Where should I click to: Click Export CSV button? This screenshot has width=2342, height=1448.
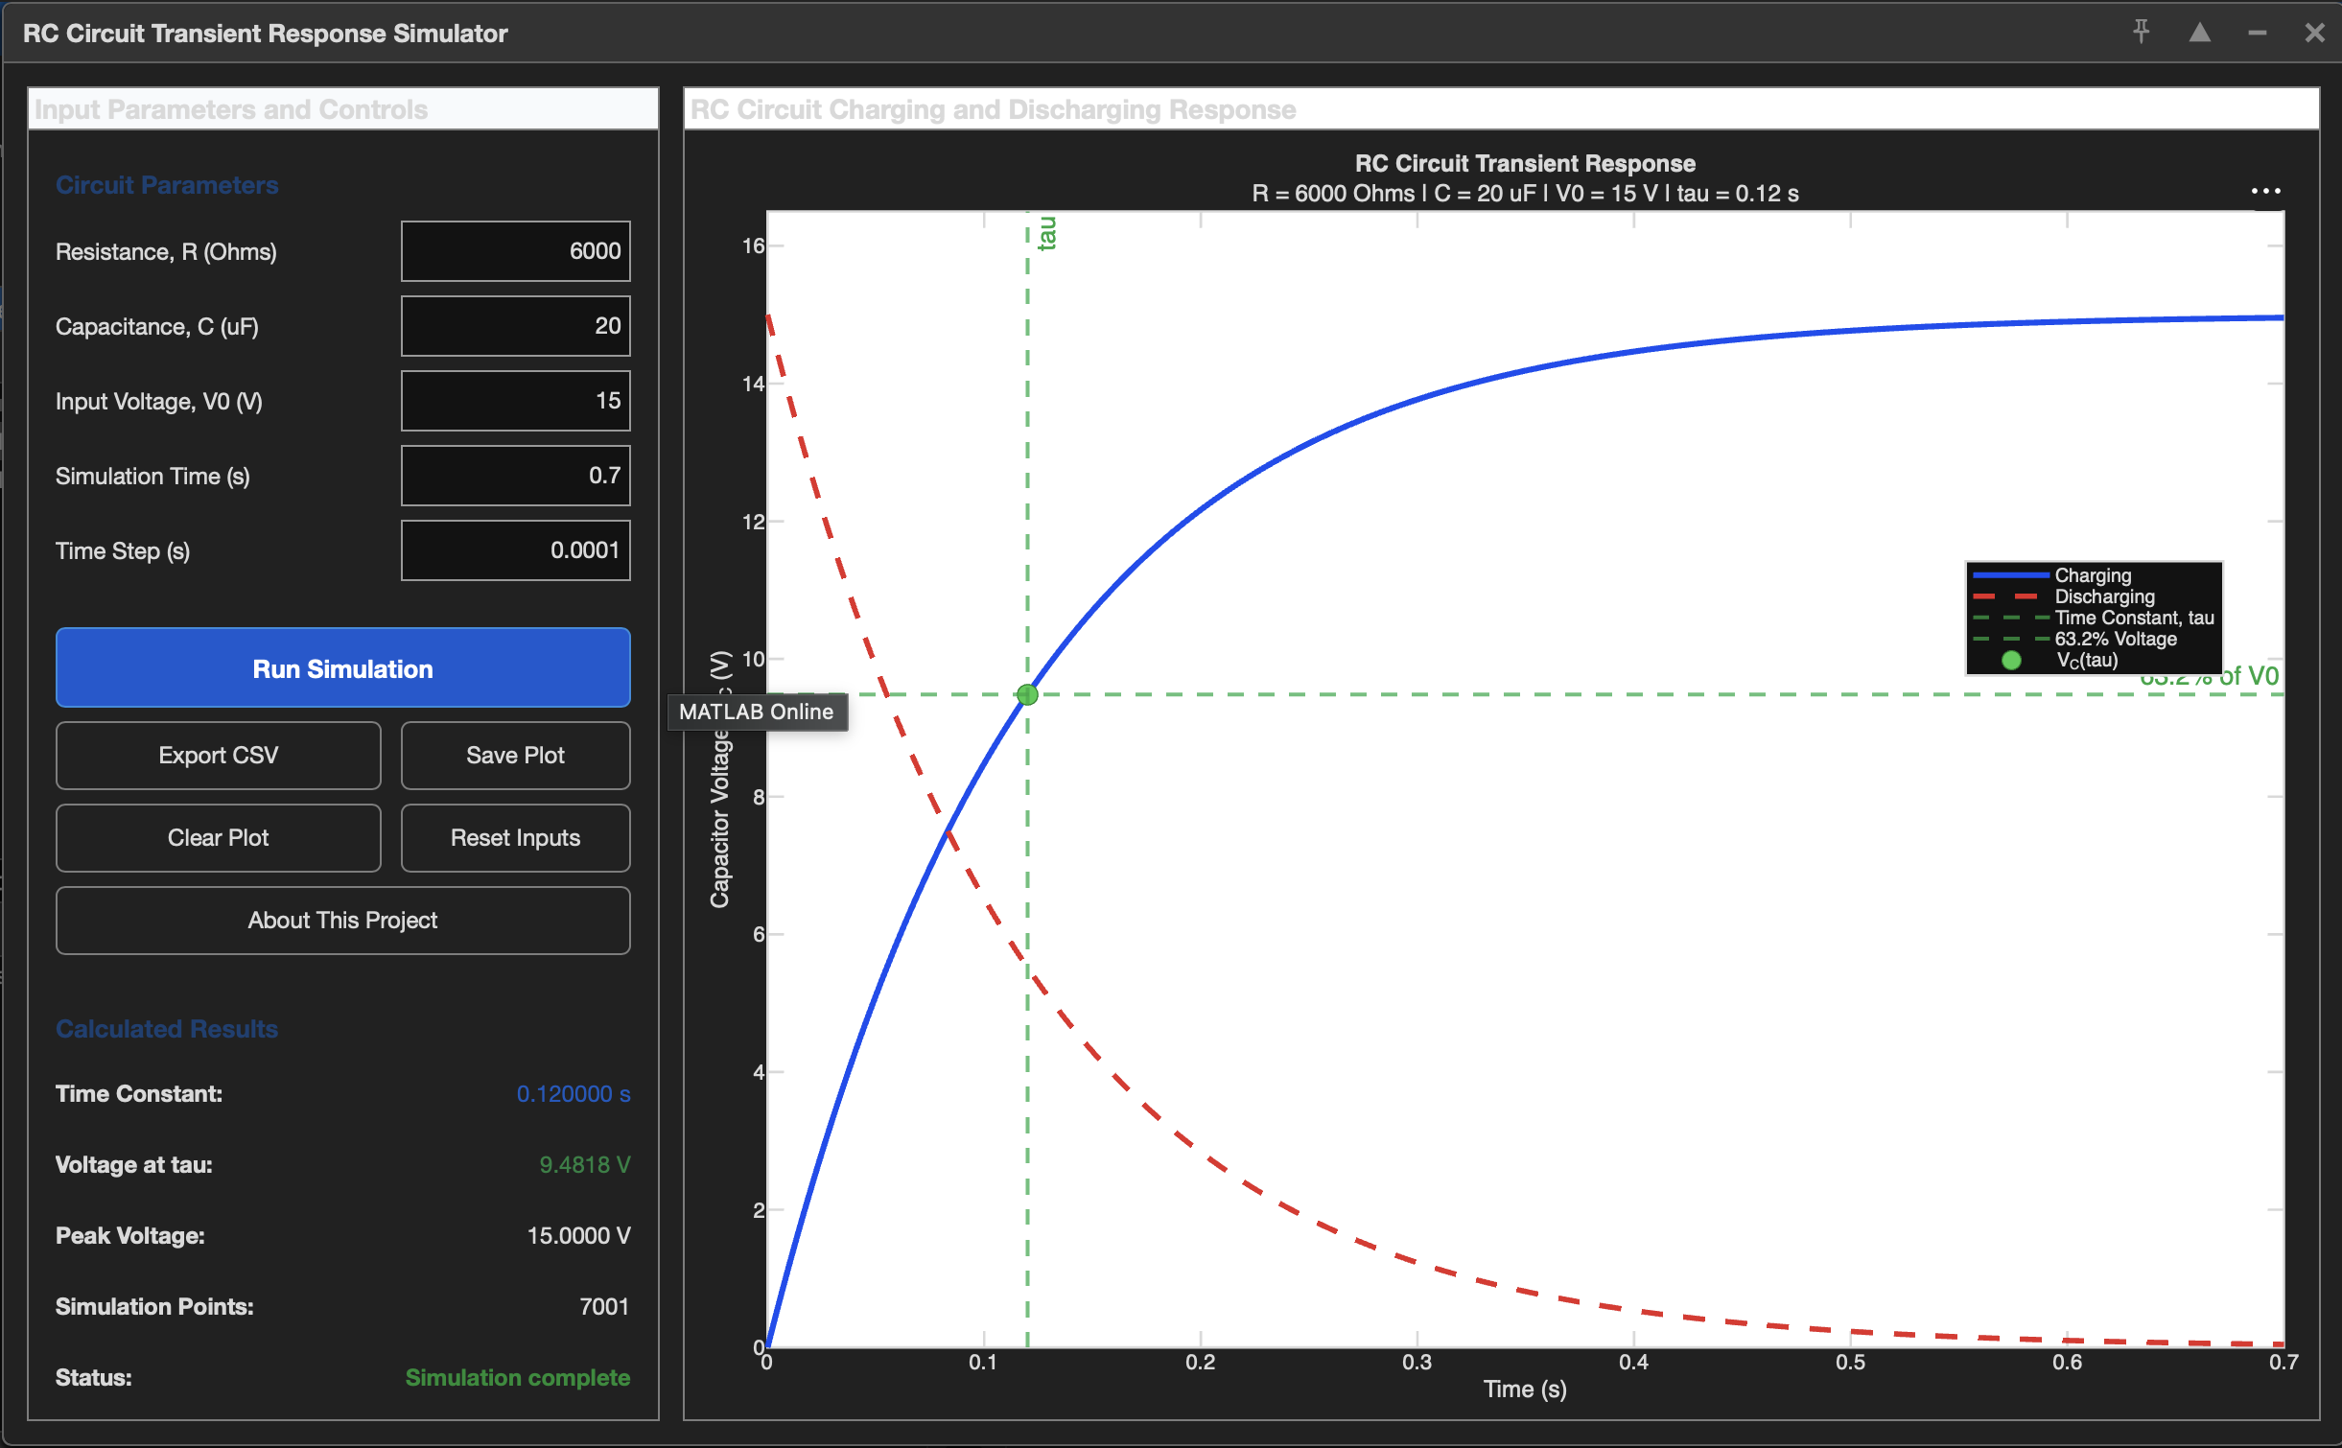(219, 756)
